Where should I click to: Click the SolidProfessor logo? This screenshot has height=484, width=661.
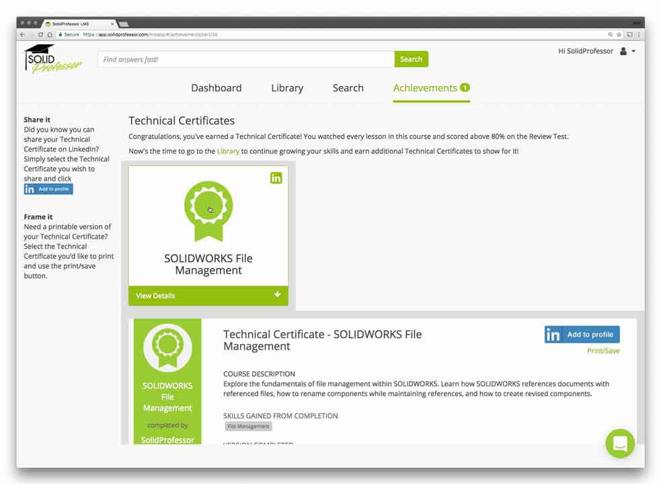pos(53,59)
